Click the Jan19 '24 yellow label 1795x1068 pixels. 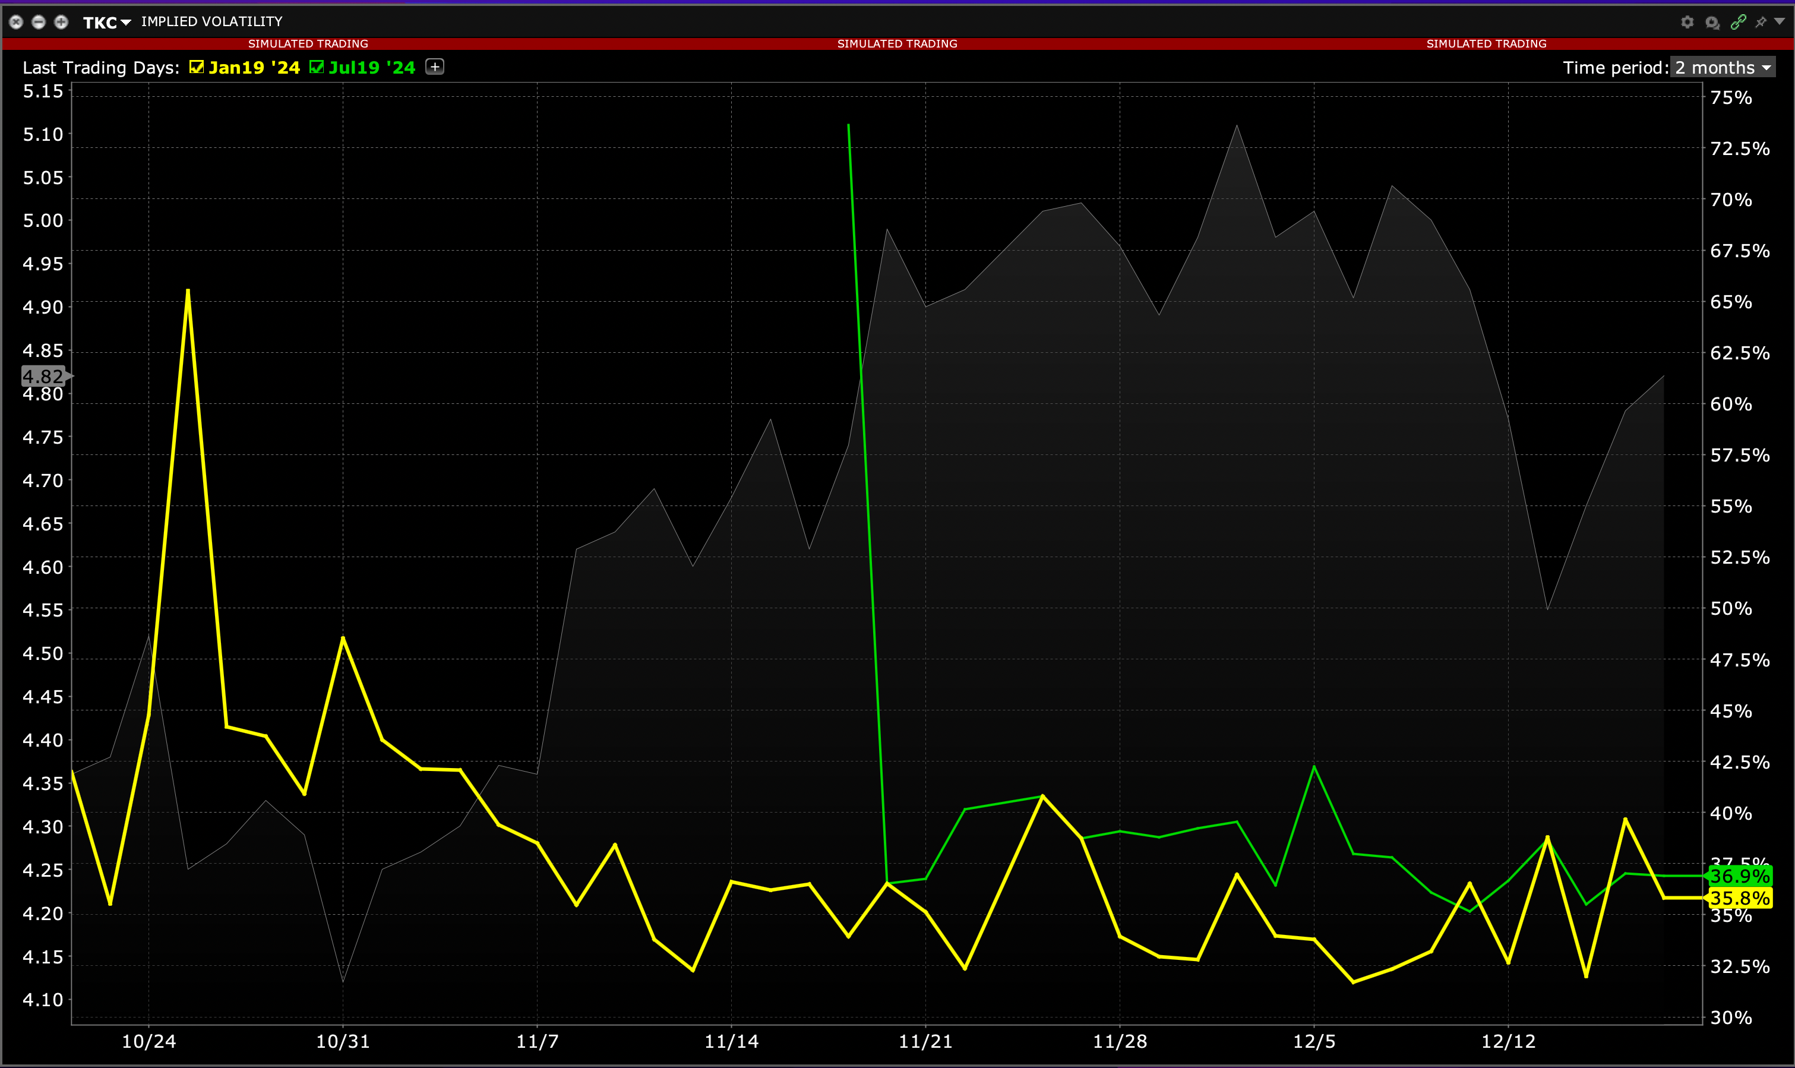point(254,68)
